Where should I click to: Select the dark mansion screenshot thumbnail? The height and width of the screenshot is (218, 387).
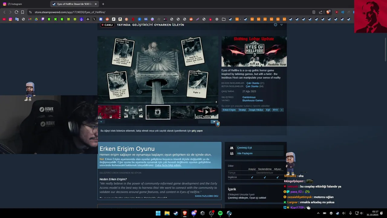coord(182,112)
